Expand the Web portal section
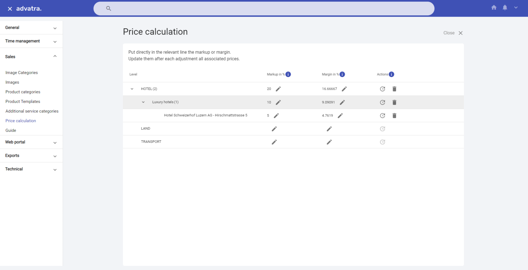This screenshot has width=528, height=270. pos(31,142)
